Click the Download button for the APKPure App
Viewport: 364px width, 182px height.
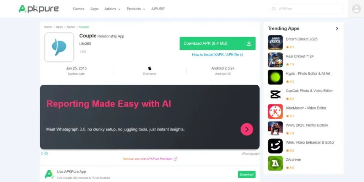pos(247,174)
